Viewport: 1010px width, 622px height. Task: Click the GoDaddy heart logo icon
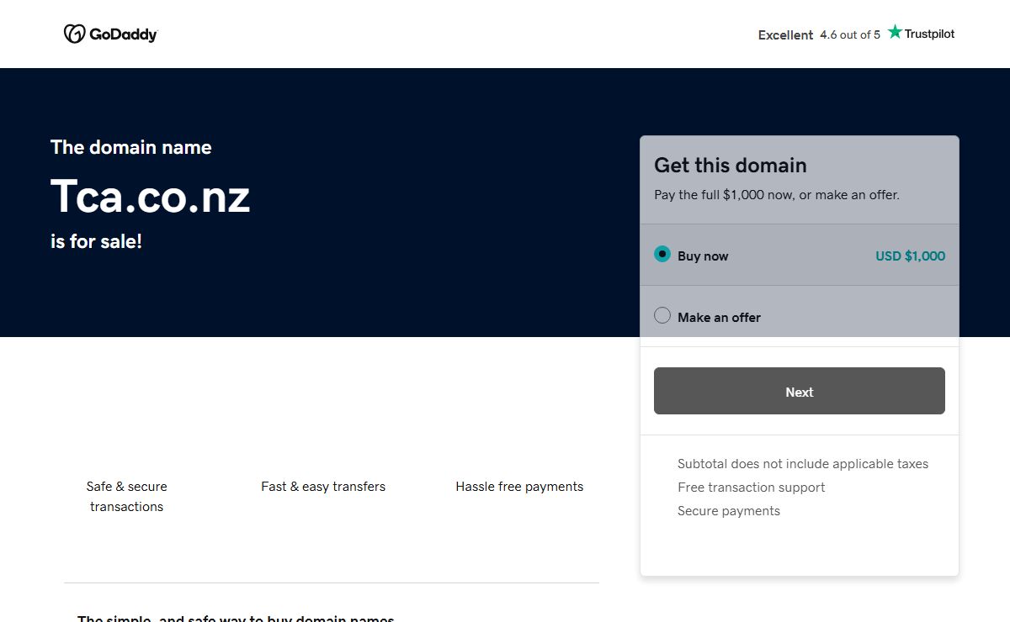(74, 34)
